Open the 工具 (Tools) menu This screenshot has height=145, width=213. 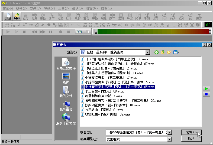coord(63,8)
